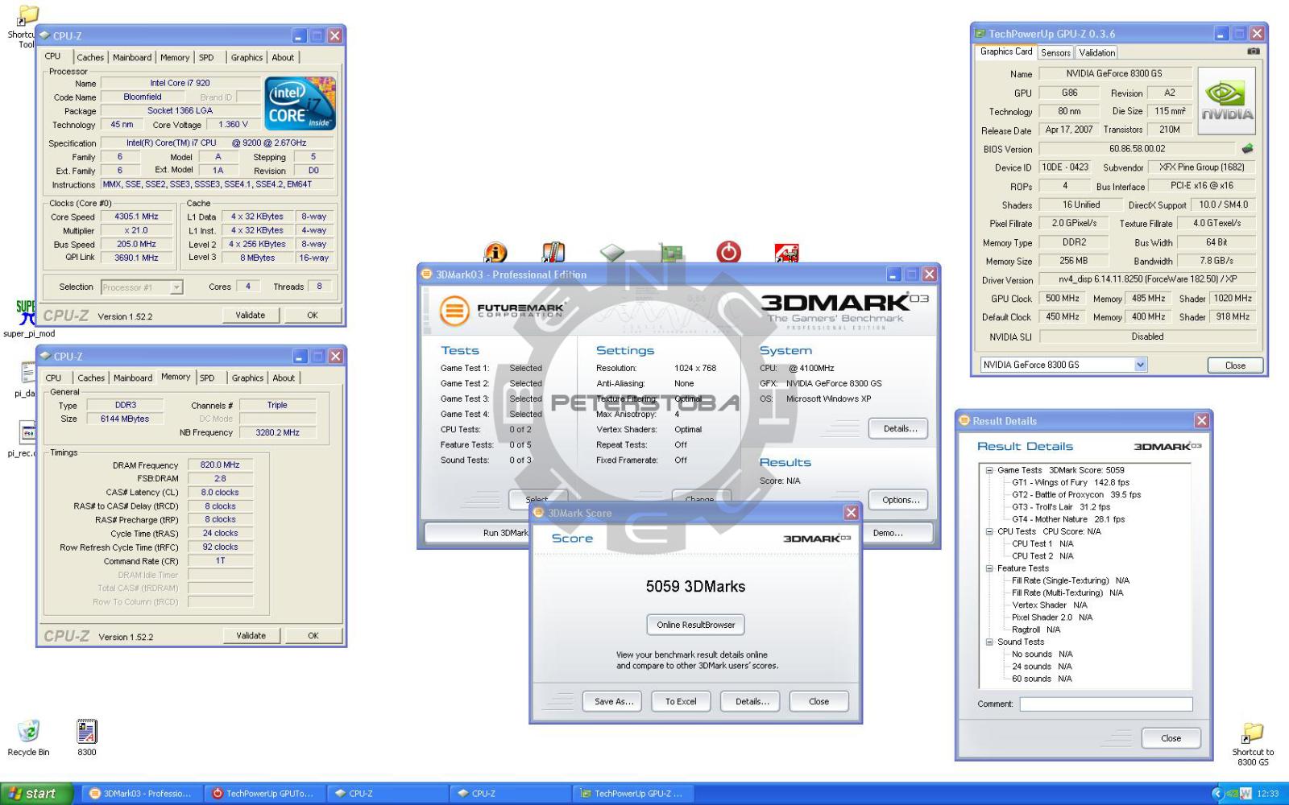The image size is (1289, 805).
Task: Switch to Validation tab in GPU-Z
Action: click(1097, 53)
